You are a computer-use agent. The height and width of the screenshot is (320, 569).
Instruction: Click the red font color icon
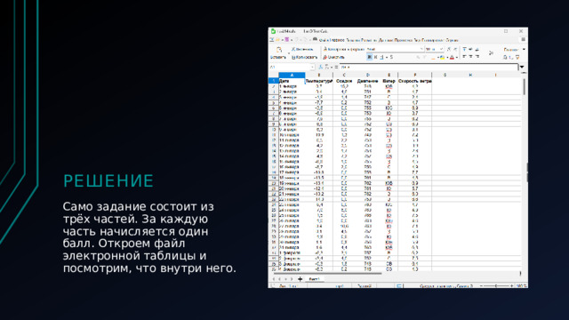tap(452, 57)
